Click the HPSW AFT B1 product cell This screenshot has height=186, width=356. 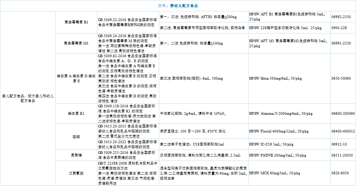click(x=289, y=17)
